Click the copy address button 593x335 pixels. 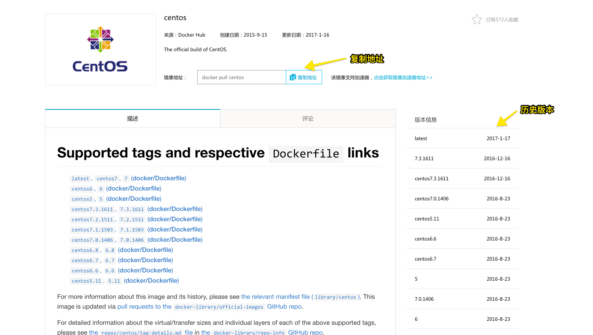pyautogui.click(x=304, y=77)
